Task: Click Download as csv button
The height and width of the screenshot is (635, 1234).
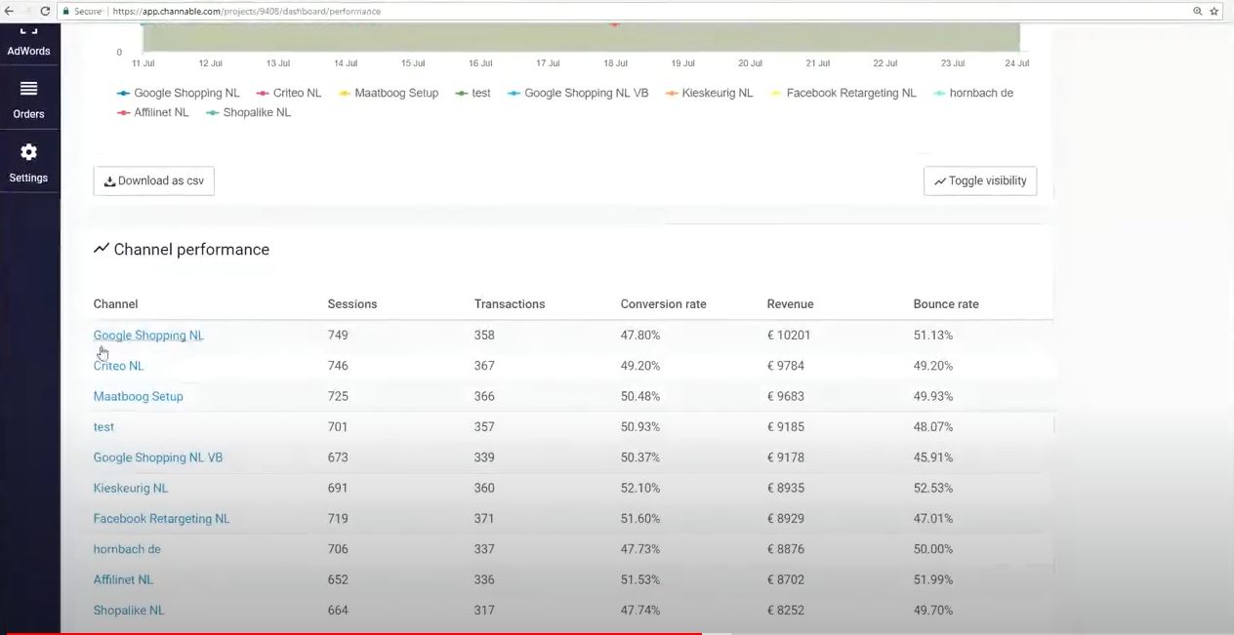Action: point(154,180)
